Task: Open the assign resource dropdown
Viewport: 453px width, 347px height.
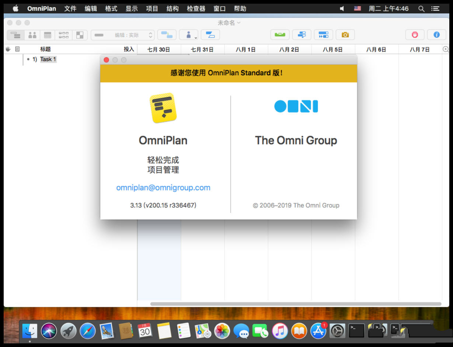Action: pyautogui.click(x=189, y=35)
